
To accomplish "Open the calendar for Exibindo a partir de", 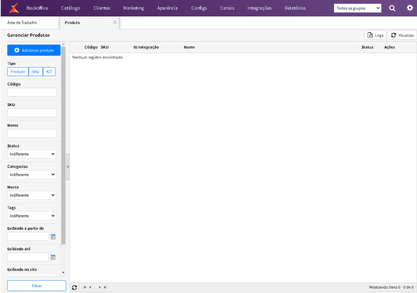I will 53,237.
